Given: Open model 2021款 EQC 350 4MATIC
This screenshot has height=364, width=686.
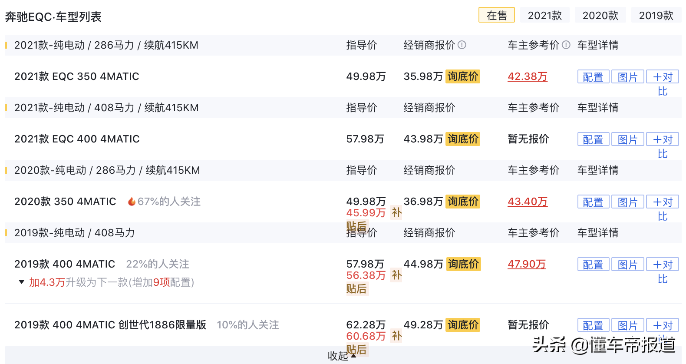Looking at the screenshot, I should click(77, 76).
